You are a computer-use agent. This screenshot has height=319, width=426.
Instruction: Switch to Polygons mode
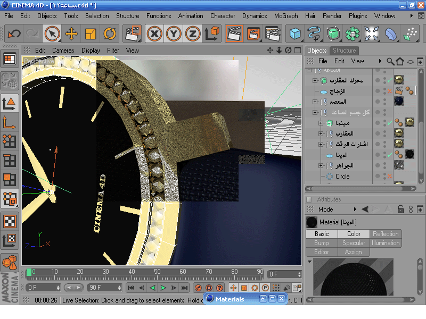(10, 179)
